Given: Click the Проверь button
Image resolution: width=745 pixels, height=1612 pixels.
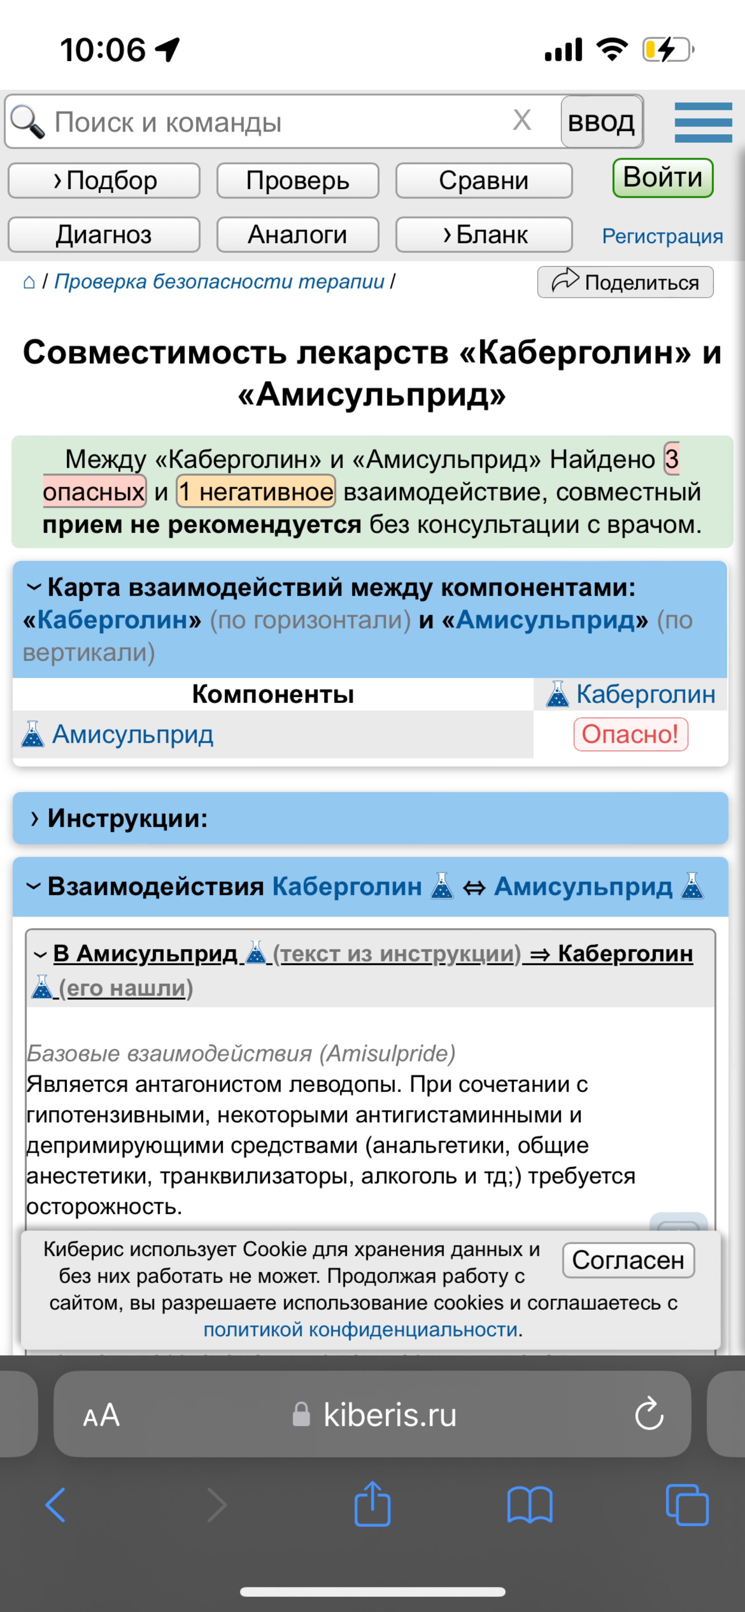Looking at the screenshot, I should click(x=297, y=180).
